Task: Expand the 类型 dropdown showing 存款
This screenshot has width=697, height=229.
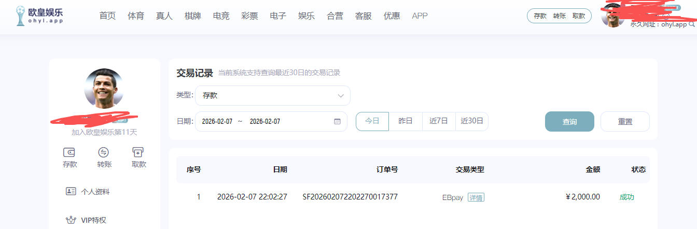Action: pos(273,95)
